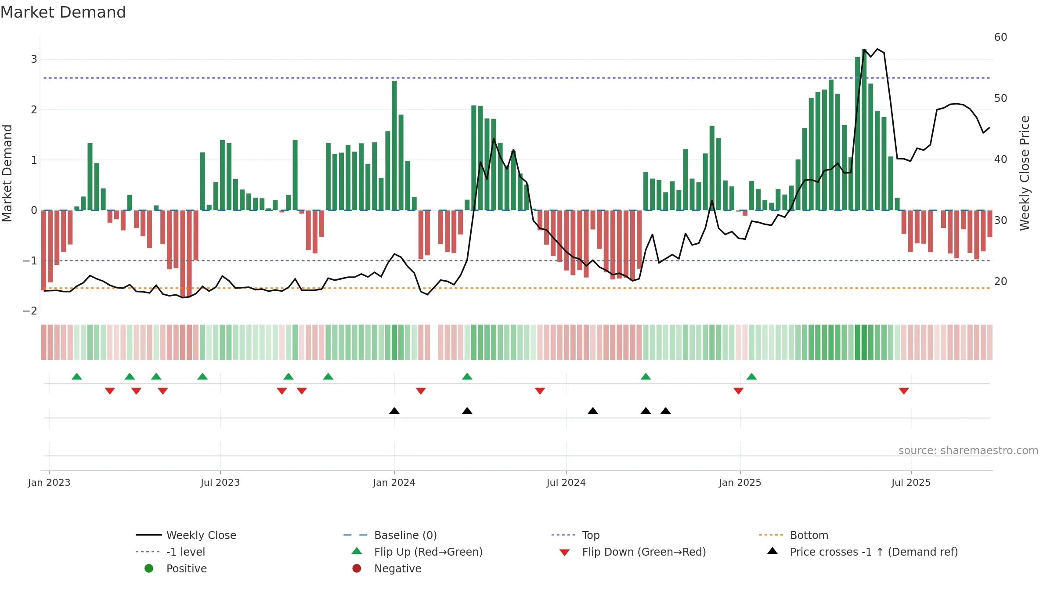
Task: Click the 40 price axis tick
Action: (1001, 159)
